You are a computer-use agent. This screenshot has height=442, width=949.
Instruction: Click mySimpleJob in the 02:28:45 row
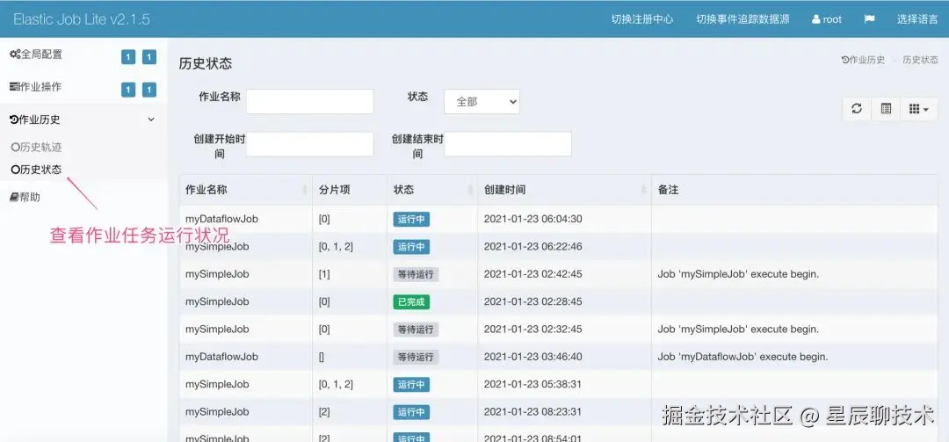217,301
